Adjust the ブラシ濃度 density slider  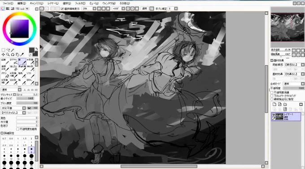27,103
